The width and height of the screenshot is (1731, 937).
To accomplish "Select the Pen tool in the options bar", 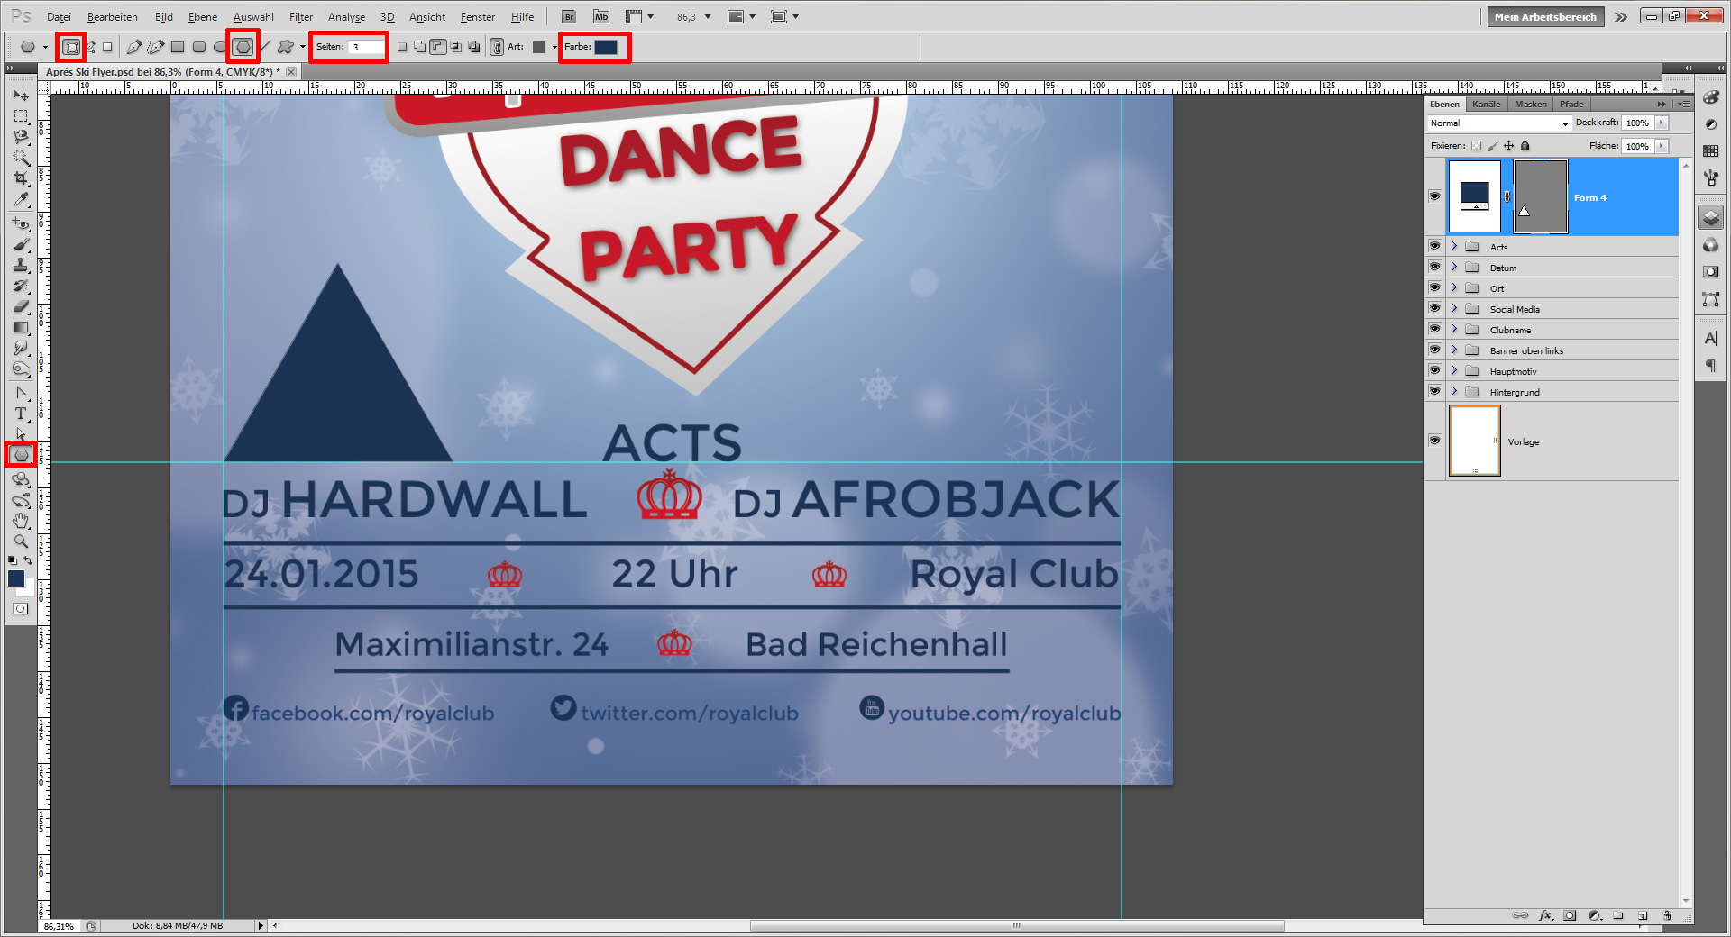I will click(134, 47).
